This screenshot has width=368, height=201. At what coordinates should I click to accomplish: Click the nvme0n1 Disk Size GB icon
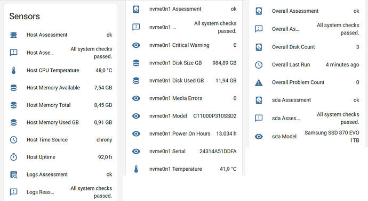pyautogui.click(x=136, y=63)
